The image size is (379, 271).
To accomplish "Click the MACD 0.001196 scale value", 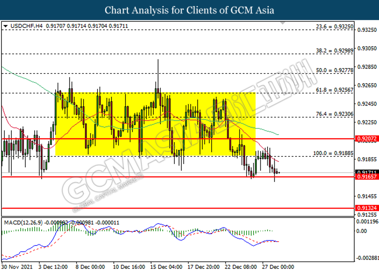I will pyautogui.click(x=367, y=222).
